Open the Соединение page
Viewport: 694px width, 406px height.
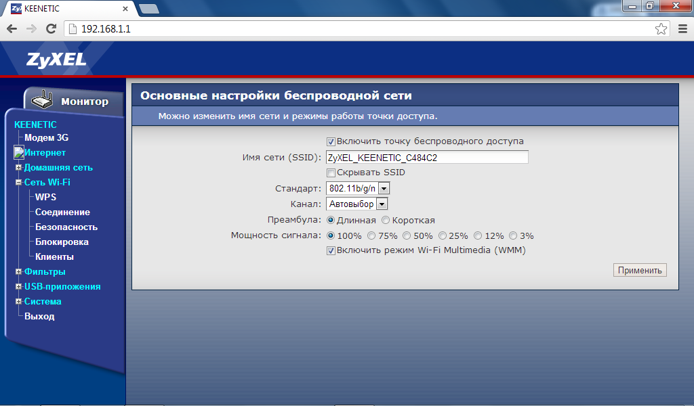62,212
